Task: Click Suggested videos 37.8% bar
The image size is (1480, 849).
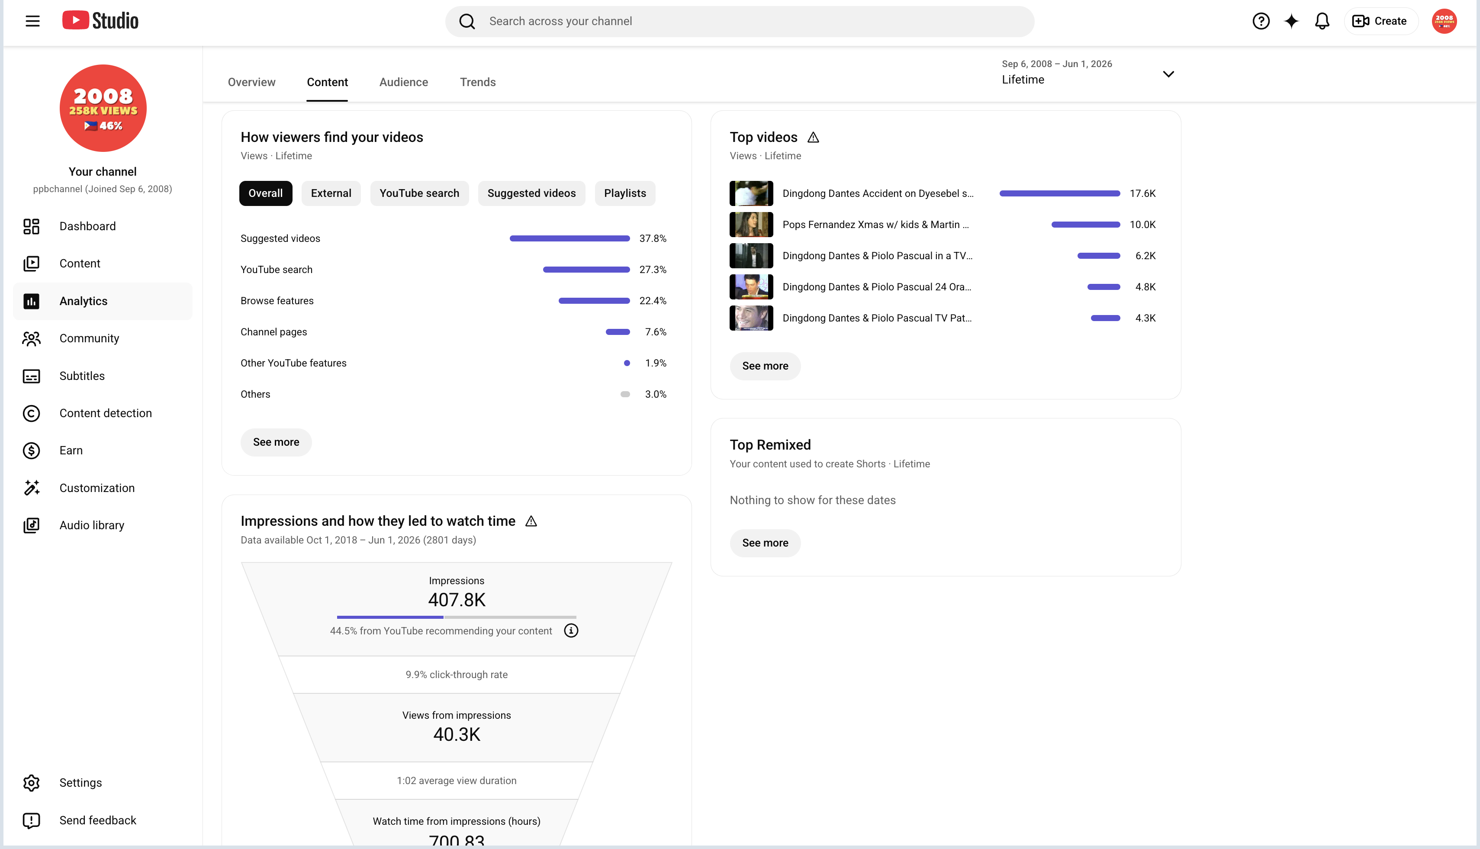Action: coord(570,238)
